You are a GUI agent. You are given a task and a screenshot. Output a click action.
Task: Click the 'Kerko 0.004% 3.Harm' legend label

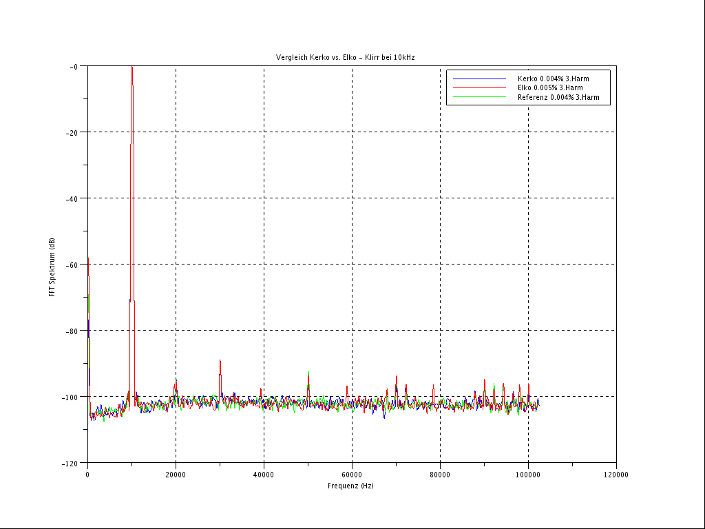(x=553, y=79)
